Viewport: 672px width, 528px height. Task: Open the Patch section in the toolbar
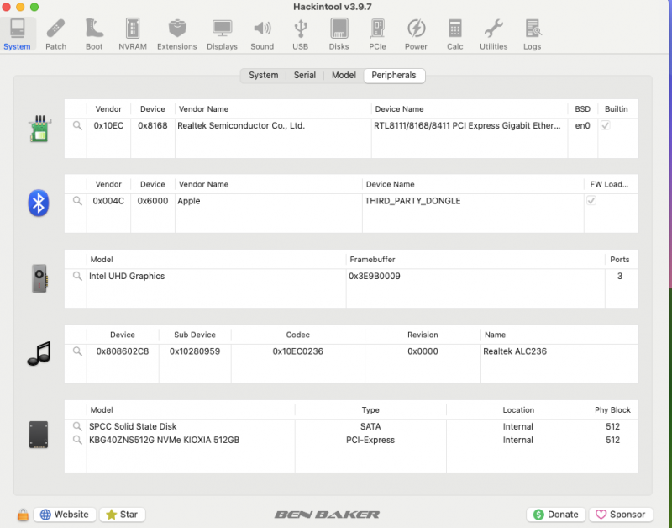(x=55, y=32)
